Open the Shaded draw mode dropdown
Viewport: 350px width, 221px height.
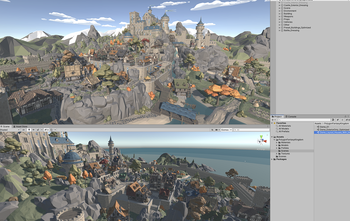pyautogui.click(x=10, y=130)
